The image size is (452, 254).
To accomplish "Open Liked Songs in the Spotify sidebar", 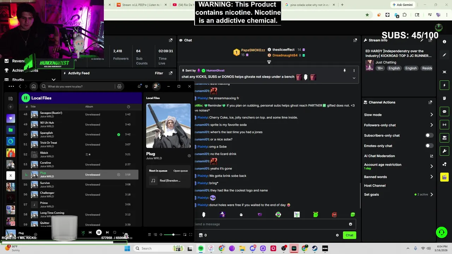I will click(x=11, y=119).
